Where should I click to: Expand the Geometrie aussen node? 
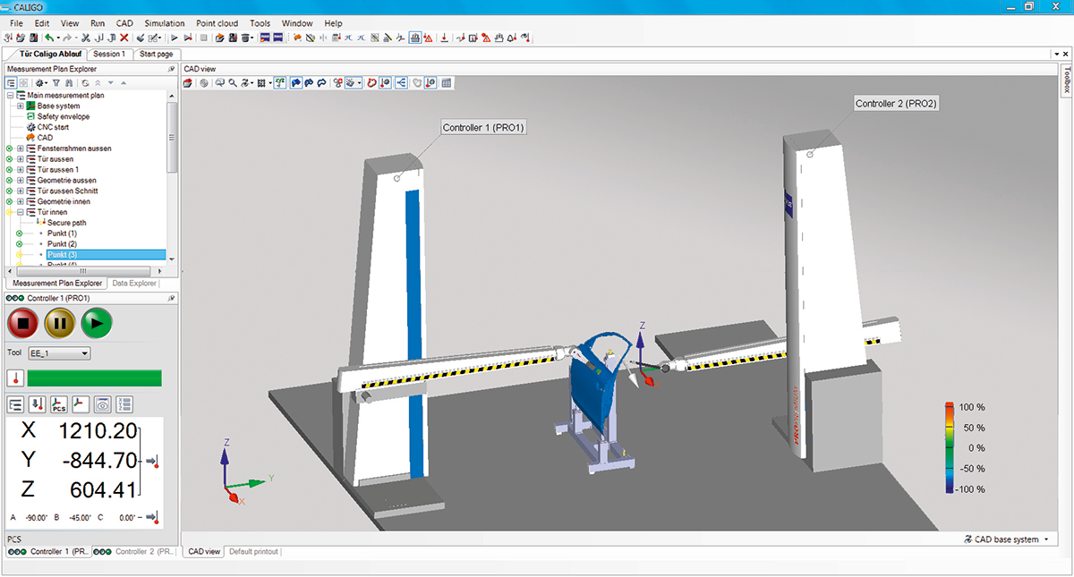click(x=20, y=180)
